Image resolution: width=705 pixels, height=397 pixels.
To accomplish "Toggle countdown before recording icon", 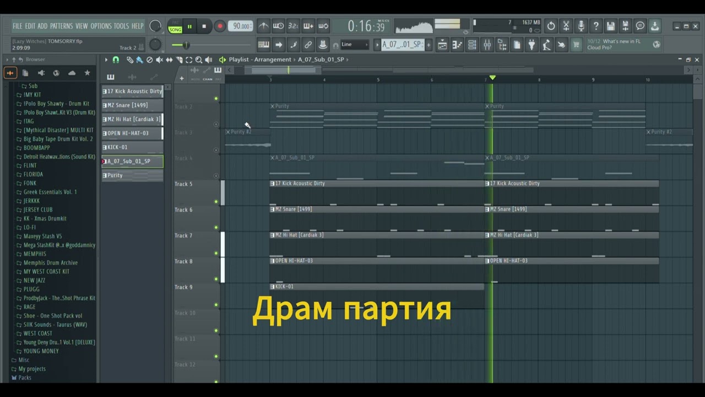I will pos(294,26).
